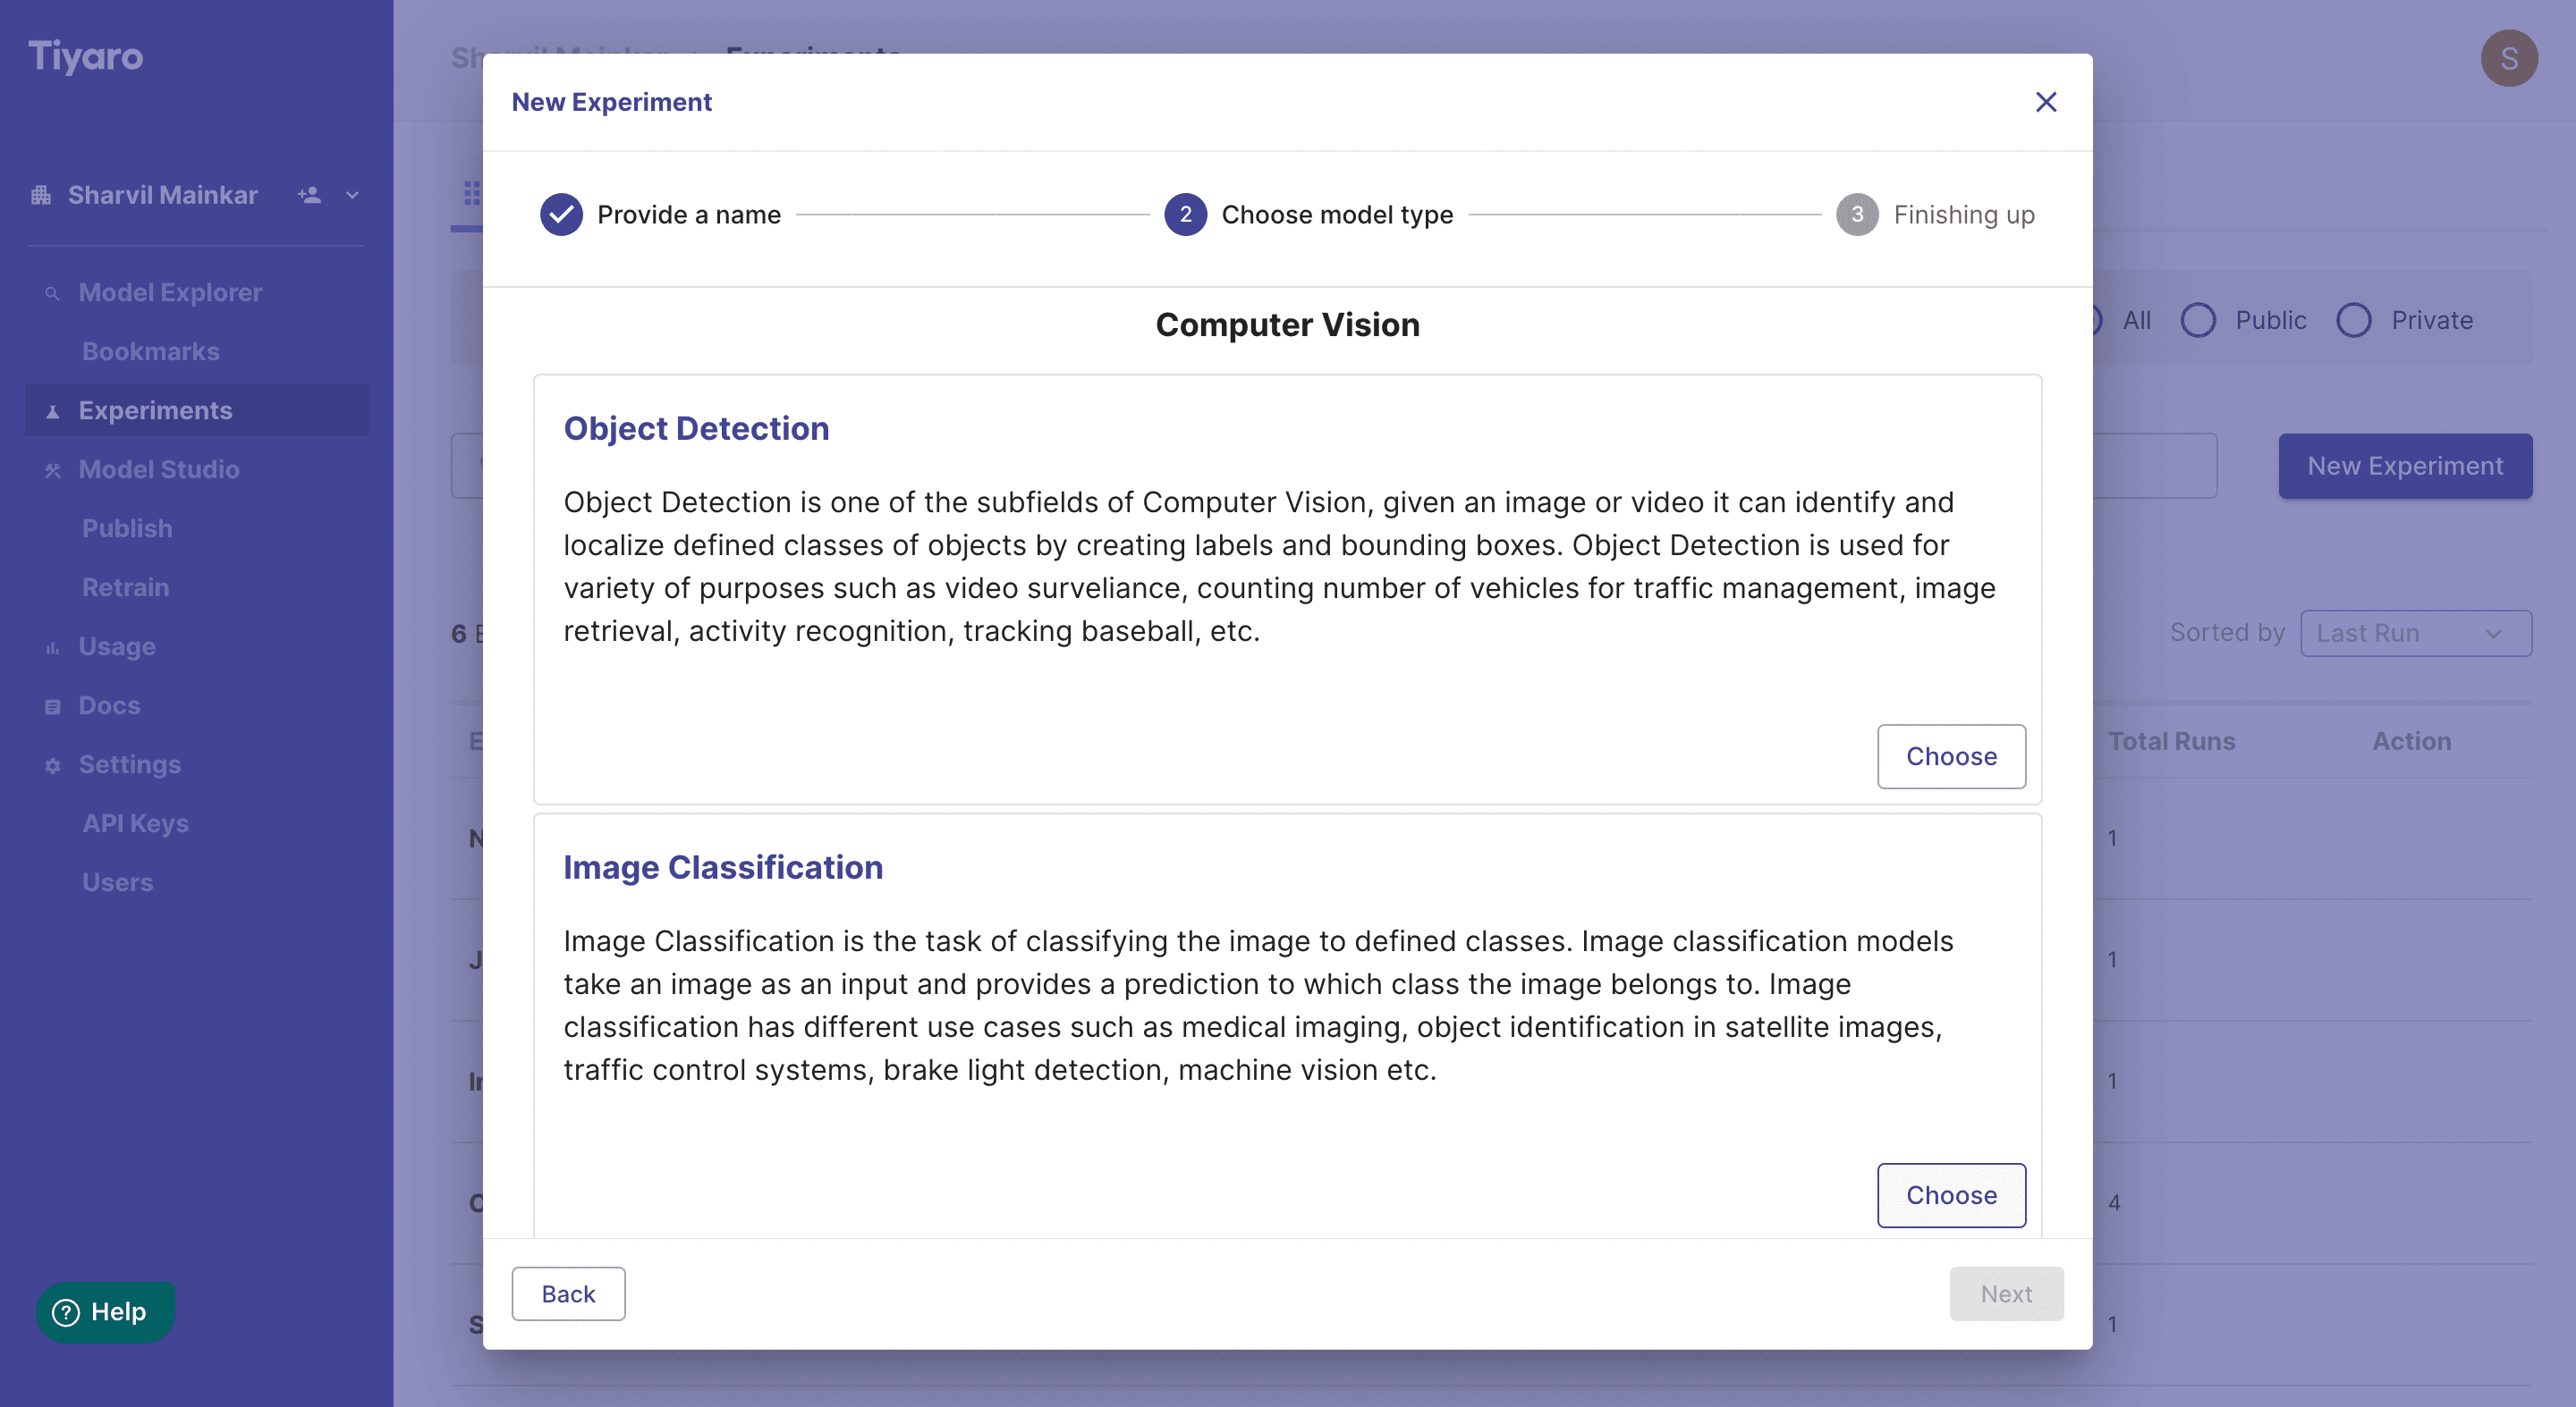Click the Model Studio tools icon
This screenshot has width=2576, height=1407.
pos(52,469)
